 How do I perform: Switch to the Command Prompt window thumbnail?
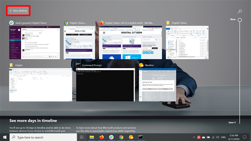coord(105,85)
